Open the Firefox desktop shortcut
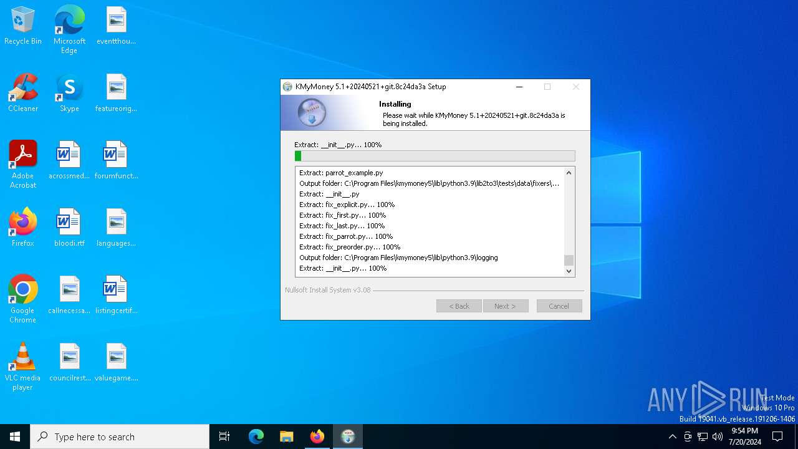This screenshot has height=449, width=798. pyautogui.click(x=23, y=228)
